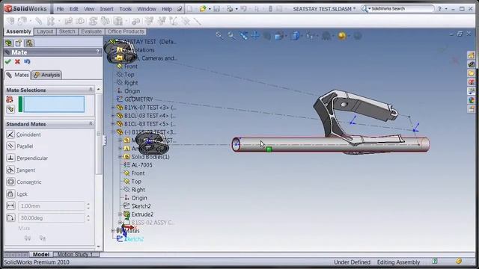Click the SolidWorks logo icon
The height and width of the screenshot is (269, 479).
click(x=8, y=8)
